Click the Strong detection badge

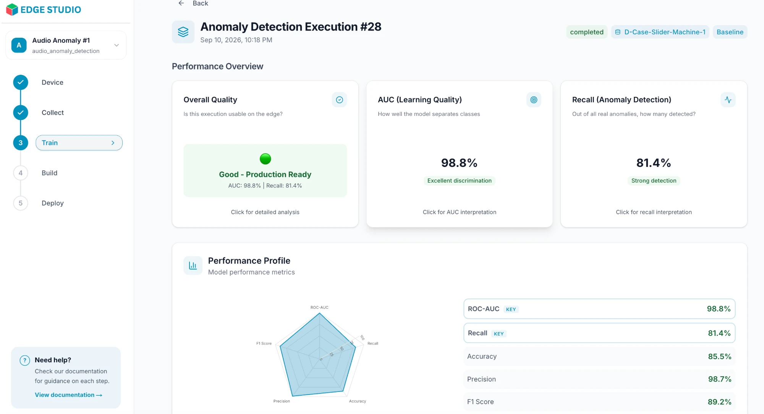pos(654,181)
